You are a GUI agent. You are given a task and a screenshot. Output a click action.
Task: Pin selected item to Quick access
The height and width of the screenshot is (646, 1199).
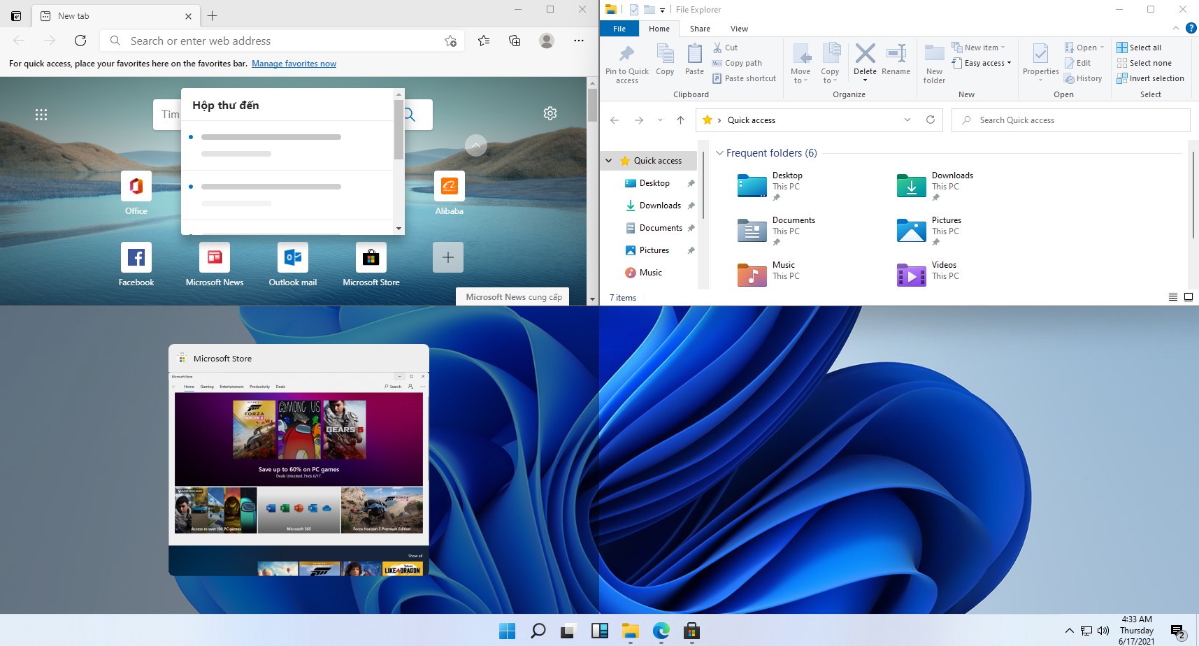click(626, 62)
